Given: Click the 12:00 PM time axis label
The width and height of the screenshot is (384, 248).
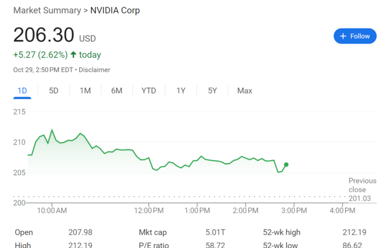Looking at the screenshot, I should (149, 210).
